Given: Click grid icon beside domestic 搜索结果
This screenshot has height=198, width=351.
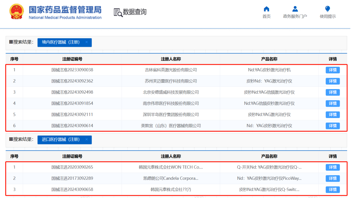Looking at the screenshot, I should (x=11, y=42).
